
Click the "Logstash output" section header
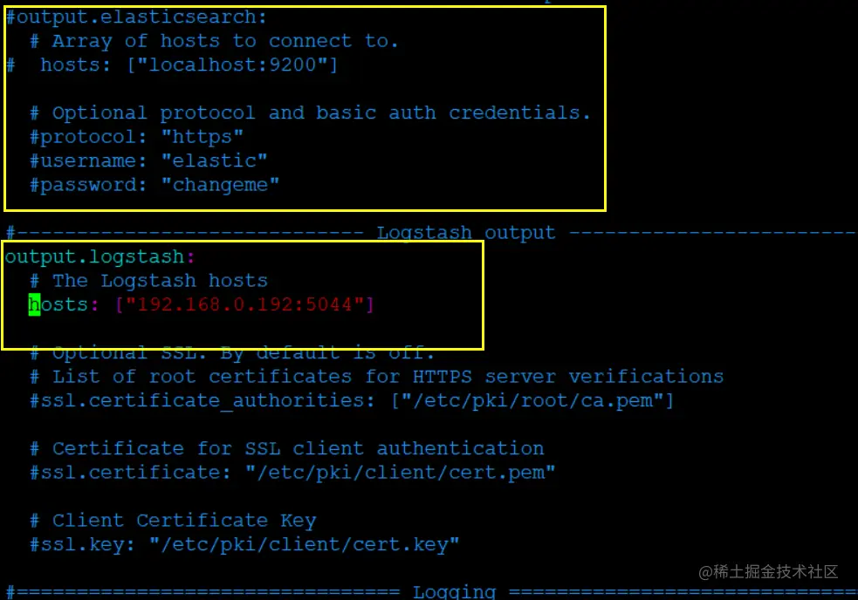465,233
